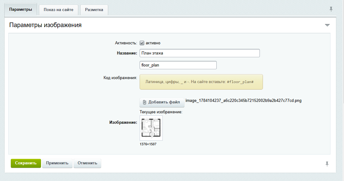Toggle the активно checkbox
344x181 pixels.
coord(142,43)
